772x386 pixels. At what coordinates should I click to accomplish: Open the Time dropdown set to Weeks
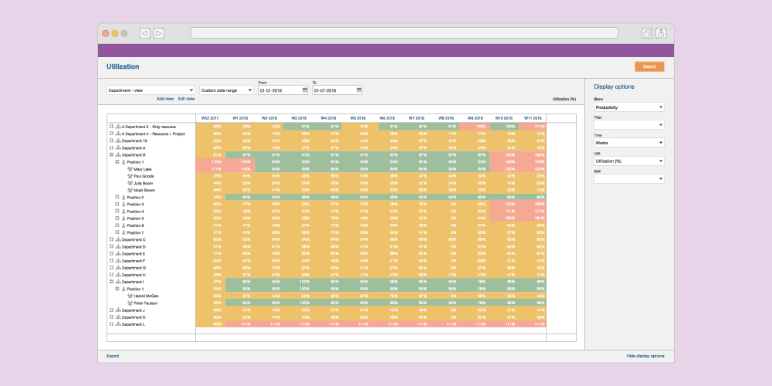[628, 143]
